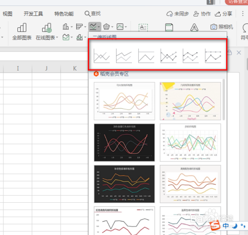Choose the 多彩折线图 colorful template

(x=190, y=143)
